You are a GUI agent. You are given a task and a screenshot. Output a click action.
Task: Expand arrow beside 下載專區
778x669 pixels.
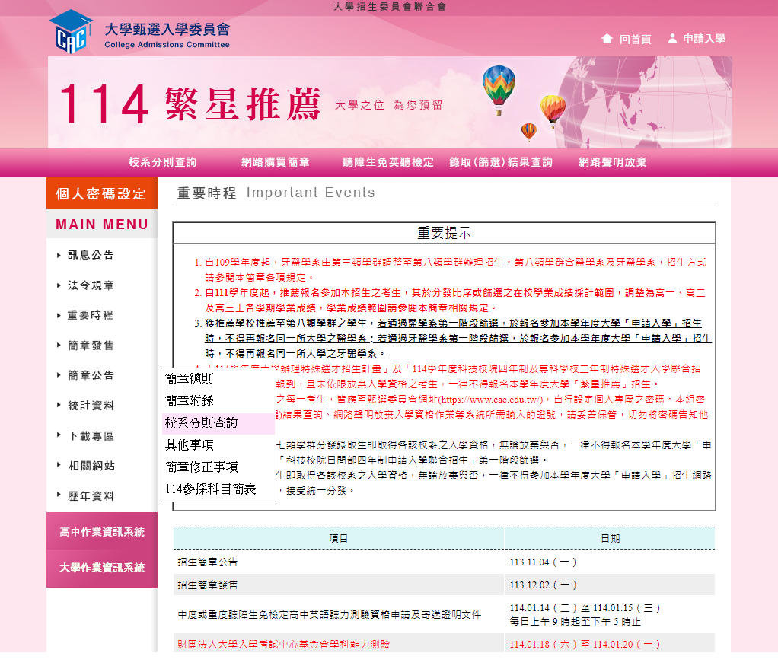[59, 435]
